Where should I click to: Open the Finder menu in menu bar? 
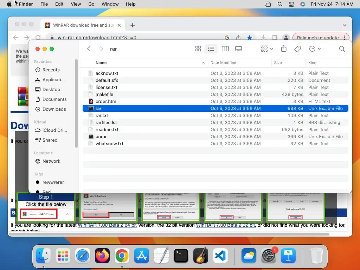(26, 4)
